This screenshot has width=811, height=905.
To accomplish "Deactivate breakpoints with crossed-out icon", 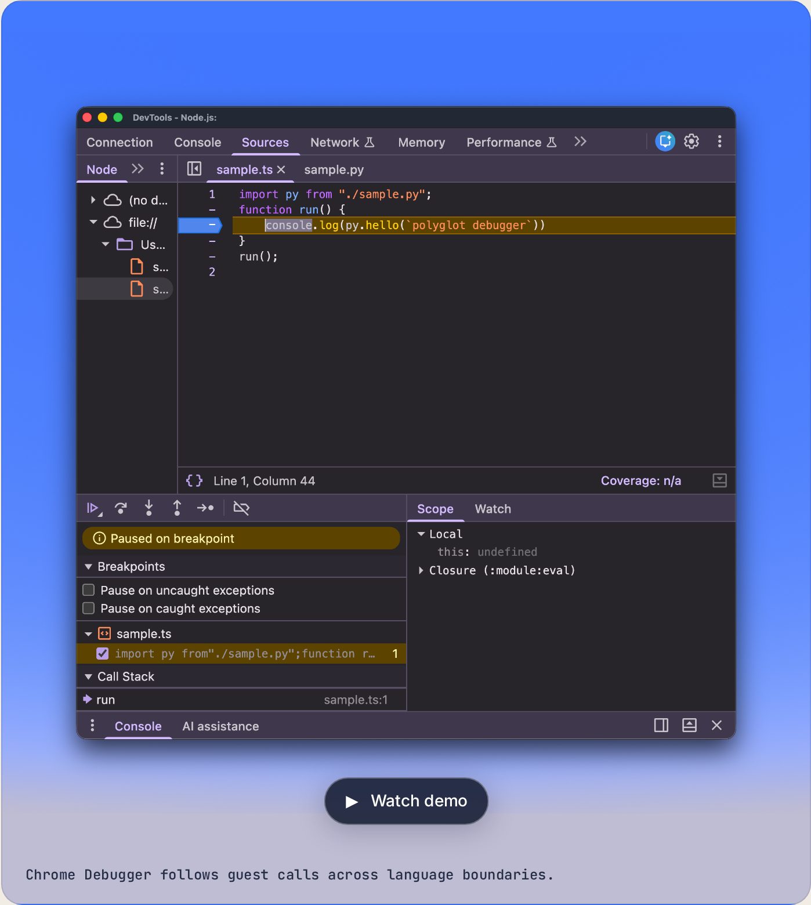I will click(241, 508).
